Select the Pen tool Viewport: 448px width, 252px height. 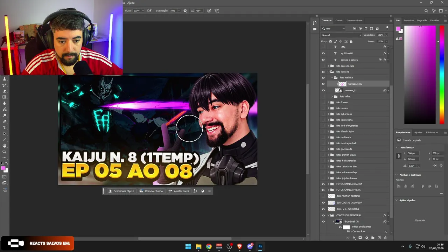(x=5, y=121)
